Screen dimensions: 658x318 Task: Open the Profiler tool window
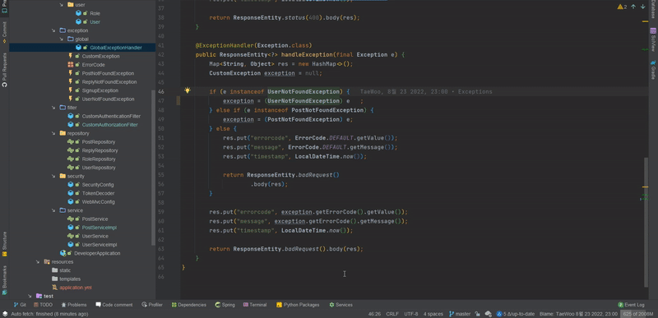pos(152,305)
